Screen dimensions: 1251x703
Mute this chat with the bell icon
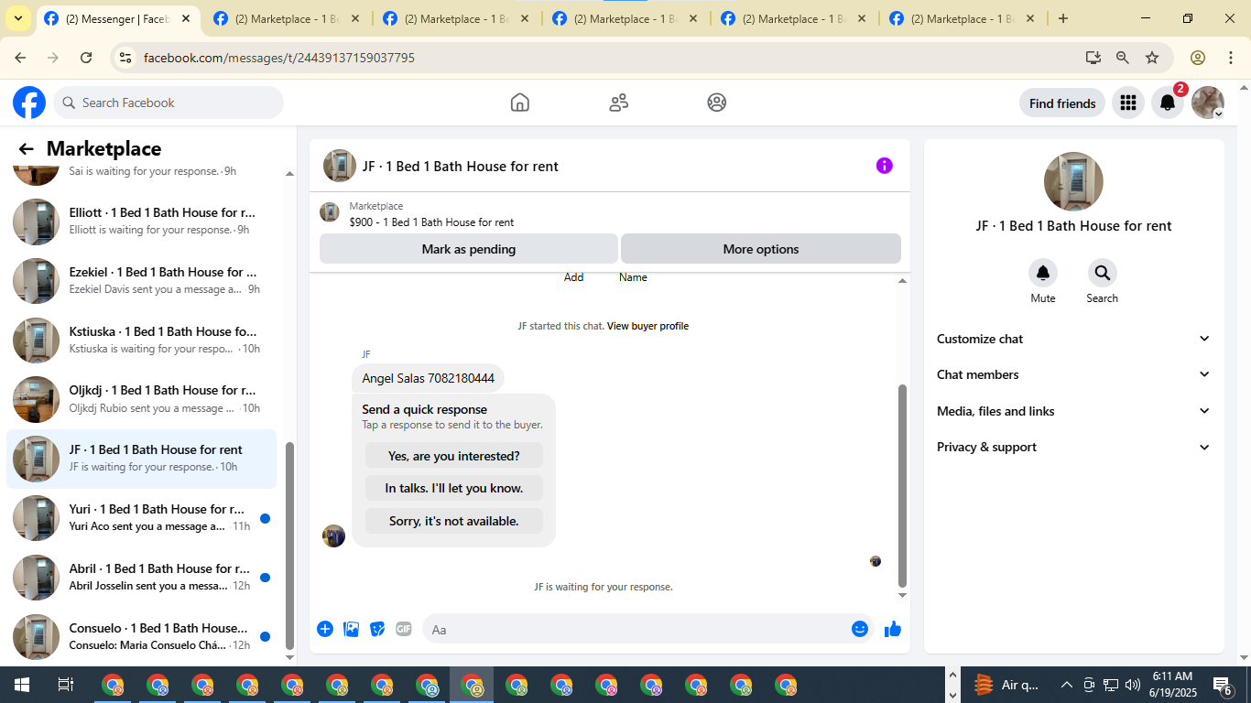[x=1043, y=273]
